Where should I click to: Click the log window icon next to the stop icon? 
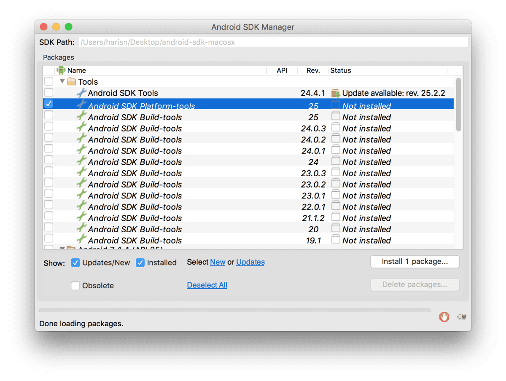point(460,317)
